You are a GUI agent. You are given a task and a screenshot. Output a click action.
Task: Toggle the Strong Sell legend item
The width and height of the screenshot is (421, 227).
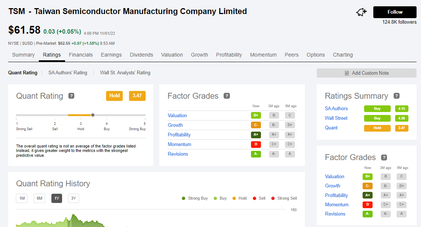tap(284, 199)
